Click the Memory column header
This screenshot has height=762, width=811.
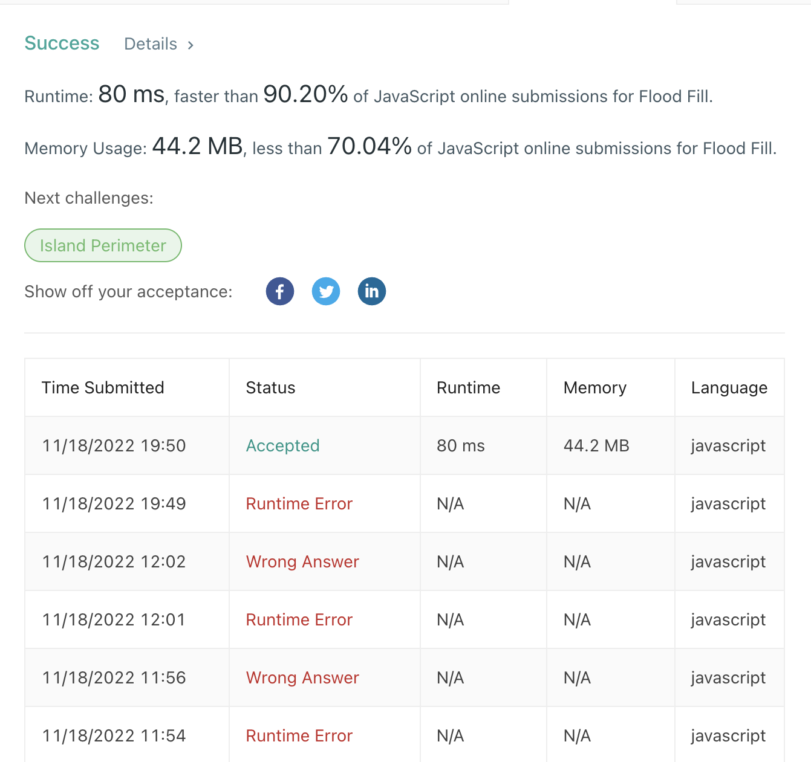click(x=595, y=387)
